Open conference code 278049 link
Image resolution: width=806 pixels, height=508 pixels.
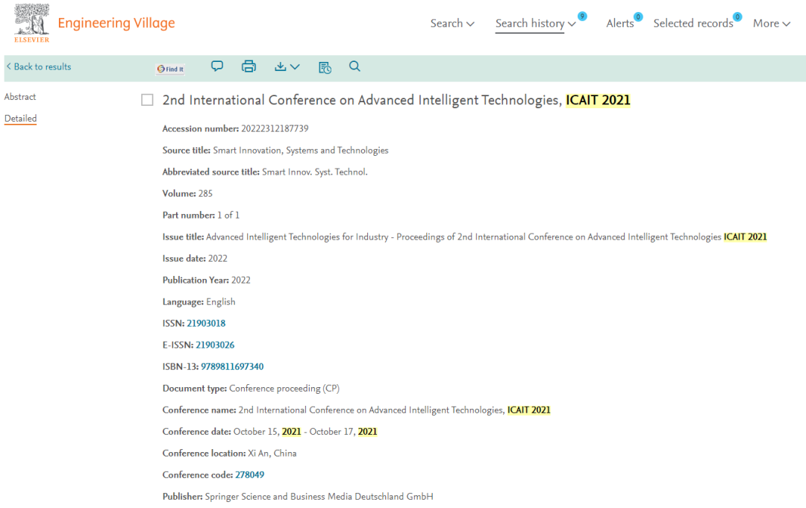coord(250,475)
